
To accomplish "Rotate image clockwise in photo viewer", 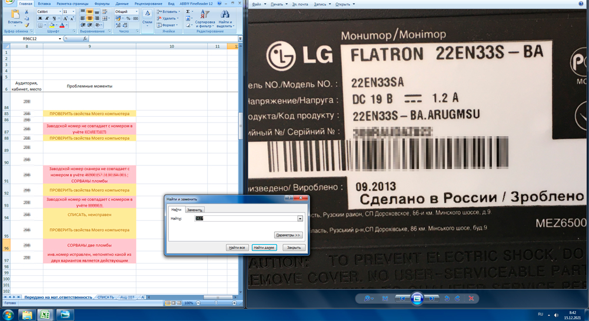I will point(457,299).
